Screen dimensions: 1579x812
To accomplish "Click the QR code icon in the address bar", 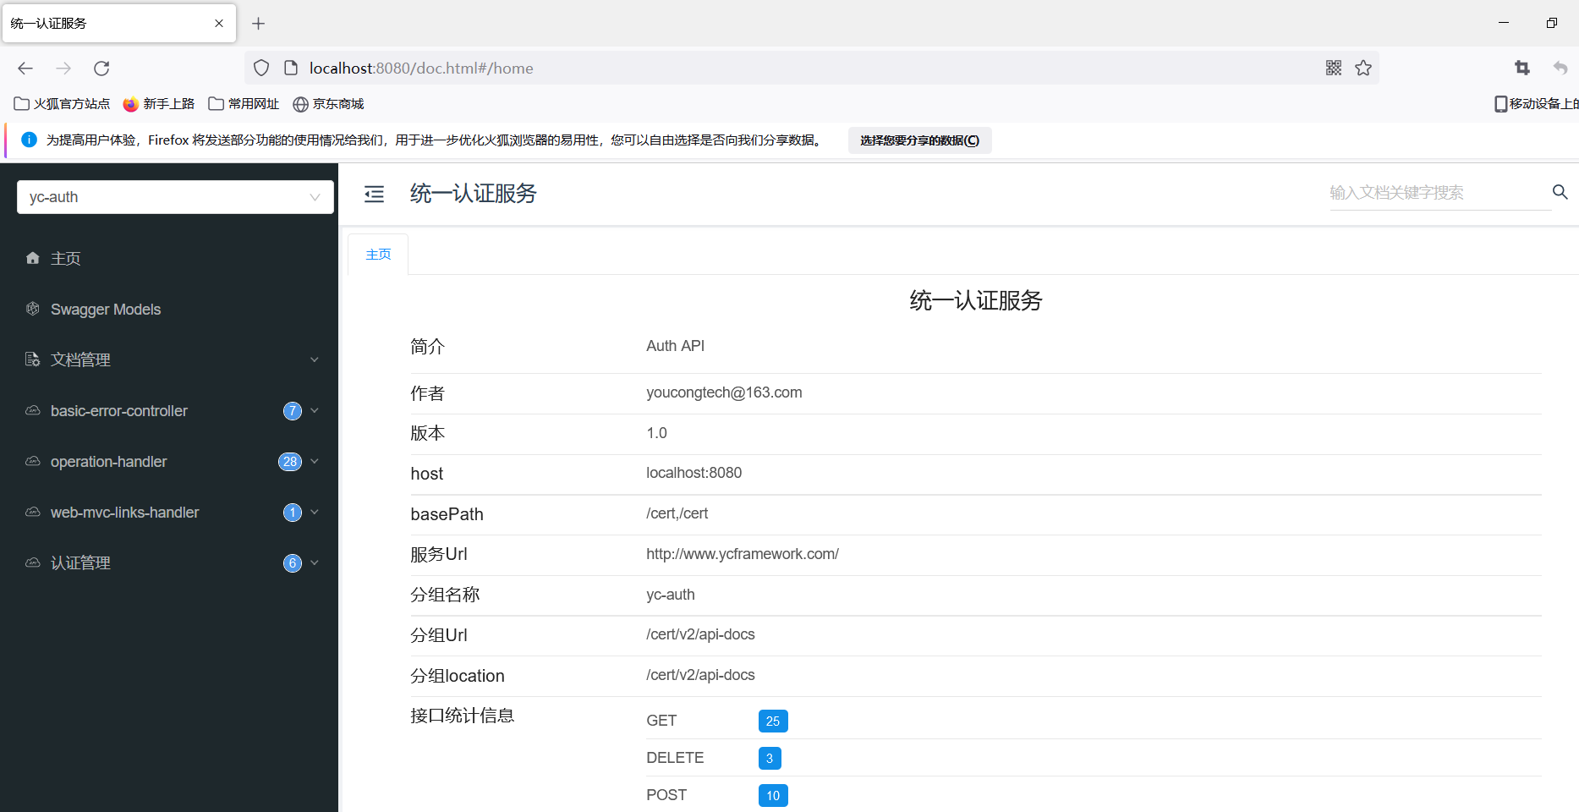I will tap(1333, 67).
